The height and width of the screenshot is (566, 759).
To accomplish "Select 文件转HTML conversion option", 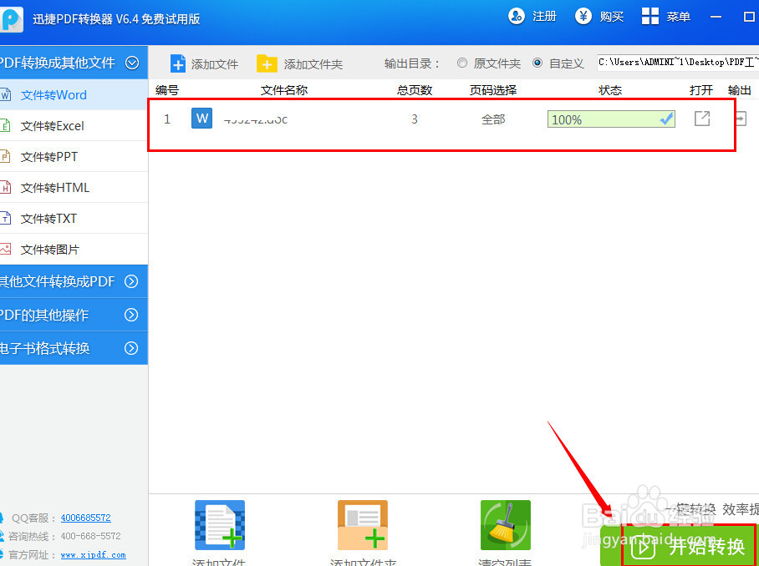I will tap(74, 188).
